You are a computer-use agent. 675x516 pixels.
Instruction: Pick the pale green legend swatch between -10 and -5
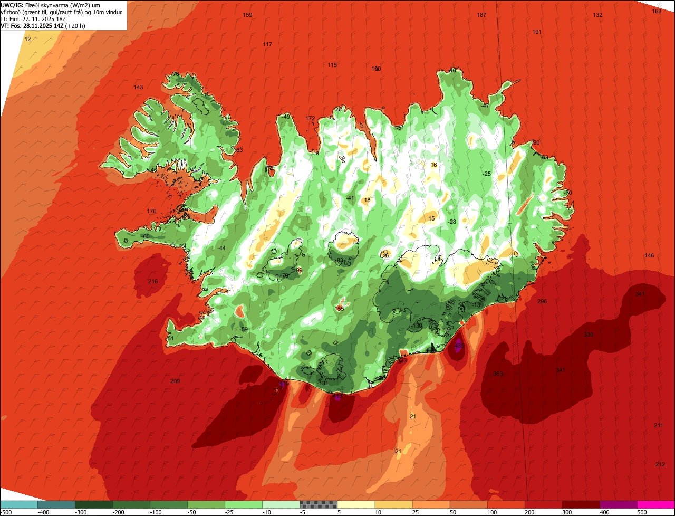[x=281, y=504]
